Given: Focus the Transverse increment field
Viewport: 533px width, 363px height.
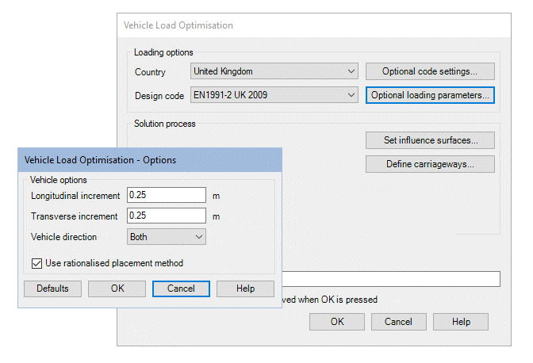Looking at the screenshot, I should 167,216.
